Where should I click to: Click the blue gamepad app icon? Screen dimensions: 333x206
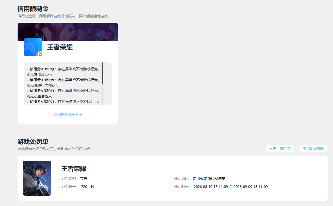(33, 47)
